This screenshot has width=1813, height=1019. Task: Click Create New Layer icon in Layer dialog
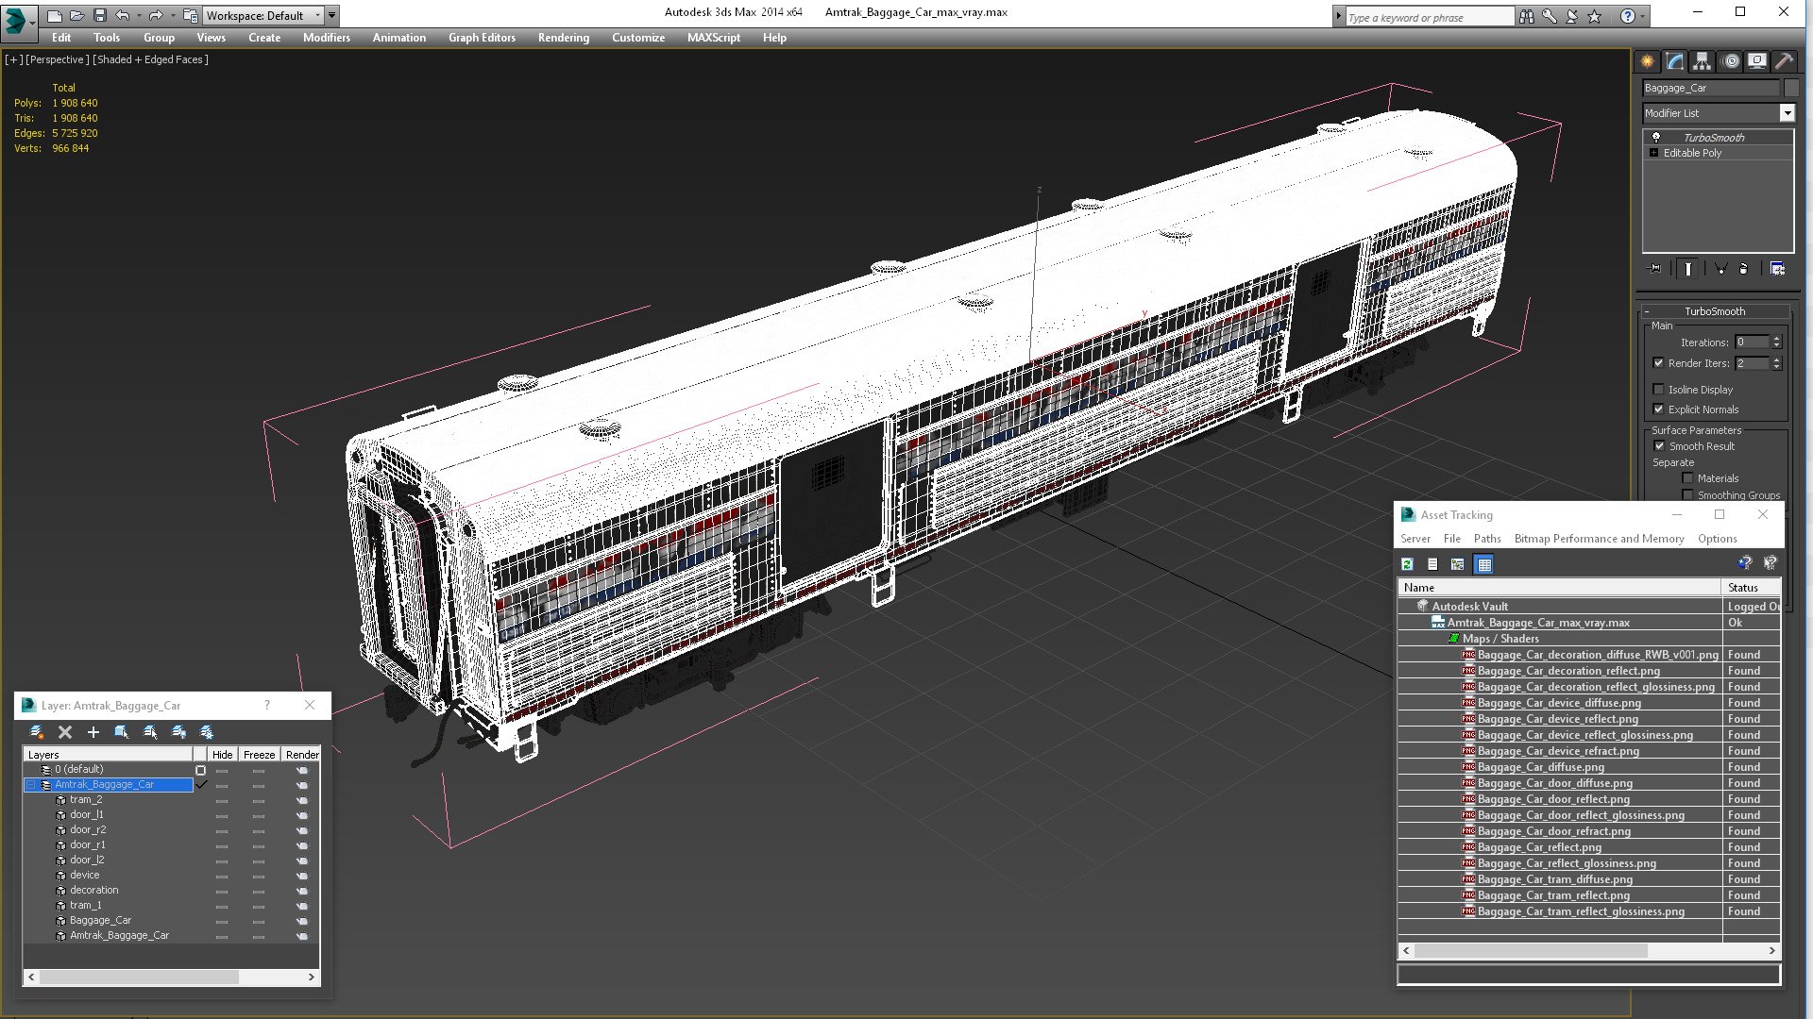coord(37,732)
